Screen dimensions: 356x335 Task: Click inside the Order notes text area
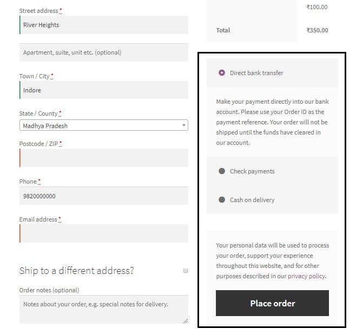[103, 309]
